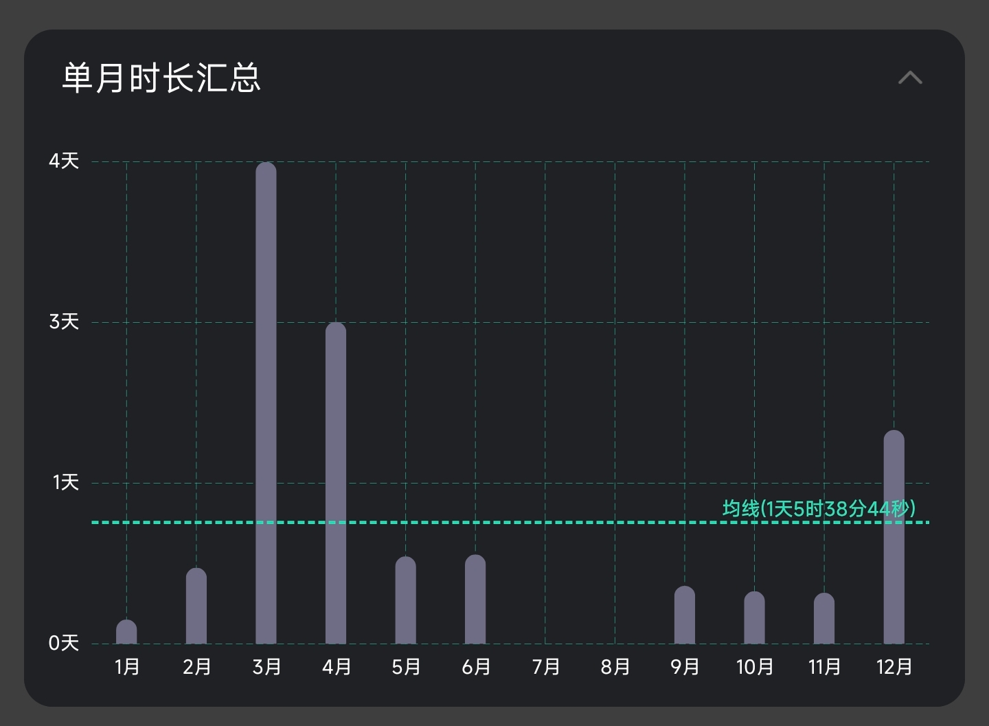This screenshot has height=726, width=989.
Task: Tap the 1天 y-axis label
Action: pyautogui.click(x=66, y=482)
